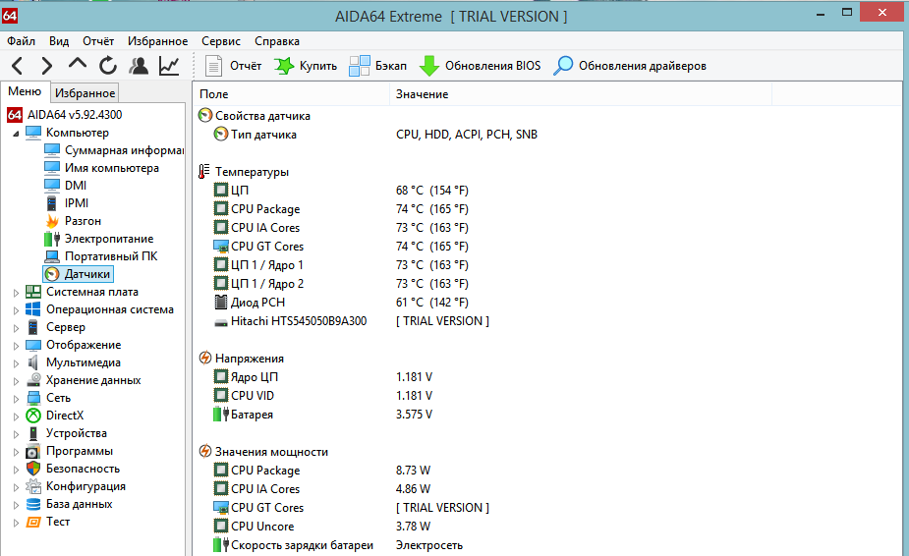Open the Файл menu
The width and height of the screenshot is (909, 556).
coord(21,41)
